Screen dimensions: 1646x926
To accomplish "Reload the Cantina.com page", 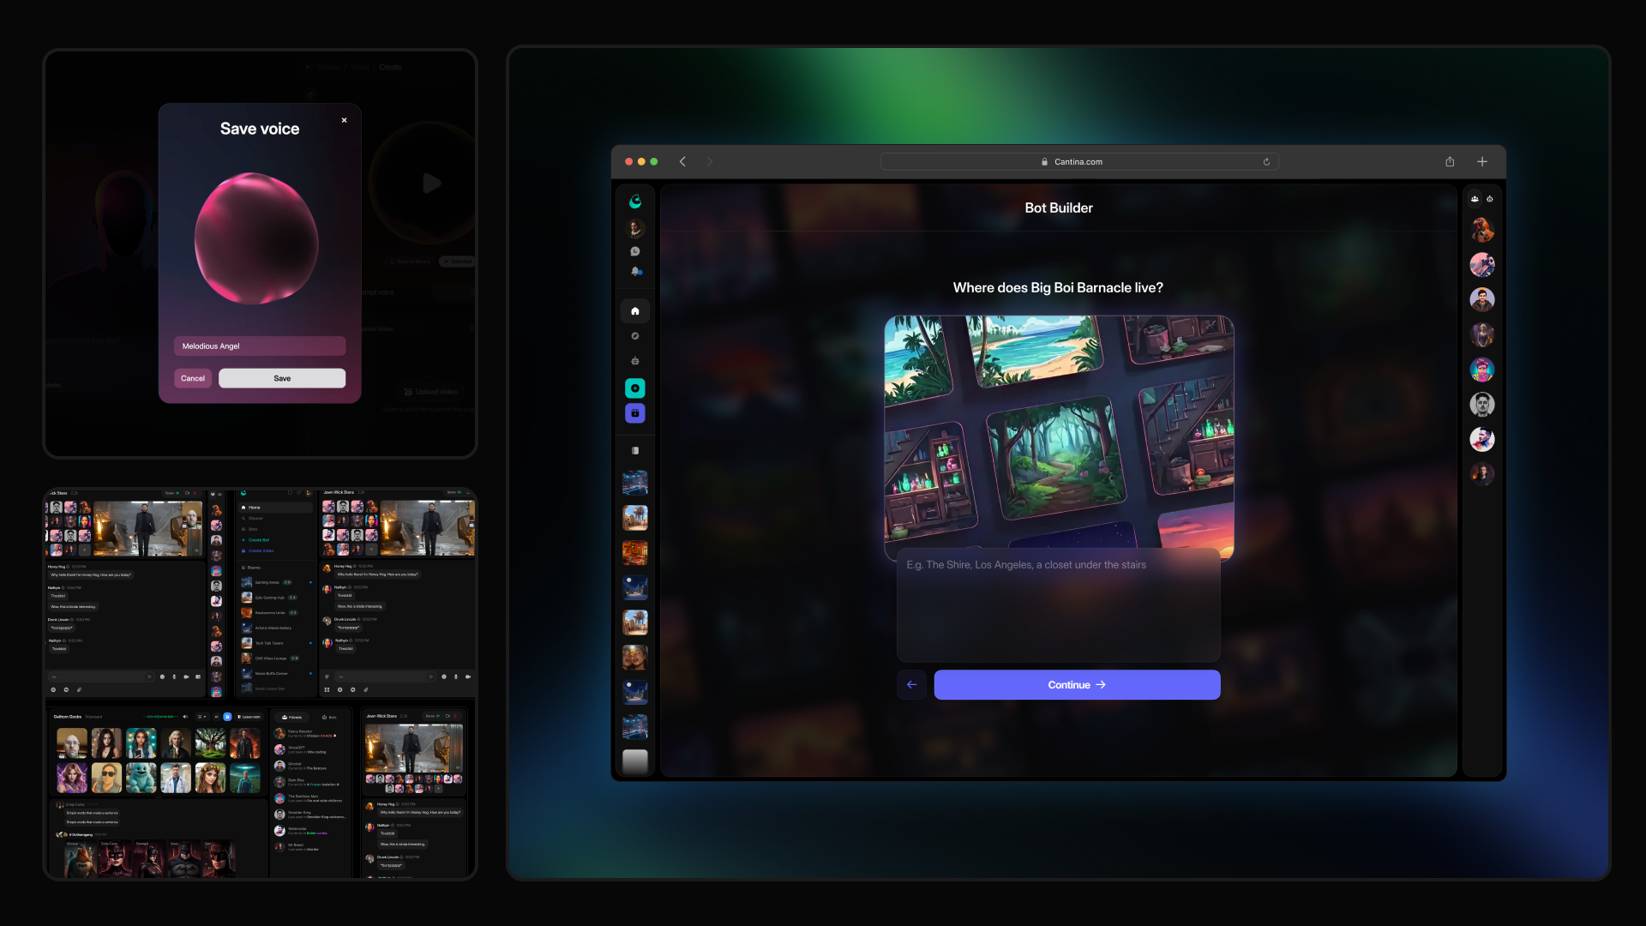I will click(1266, 161).
